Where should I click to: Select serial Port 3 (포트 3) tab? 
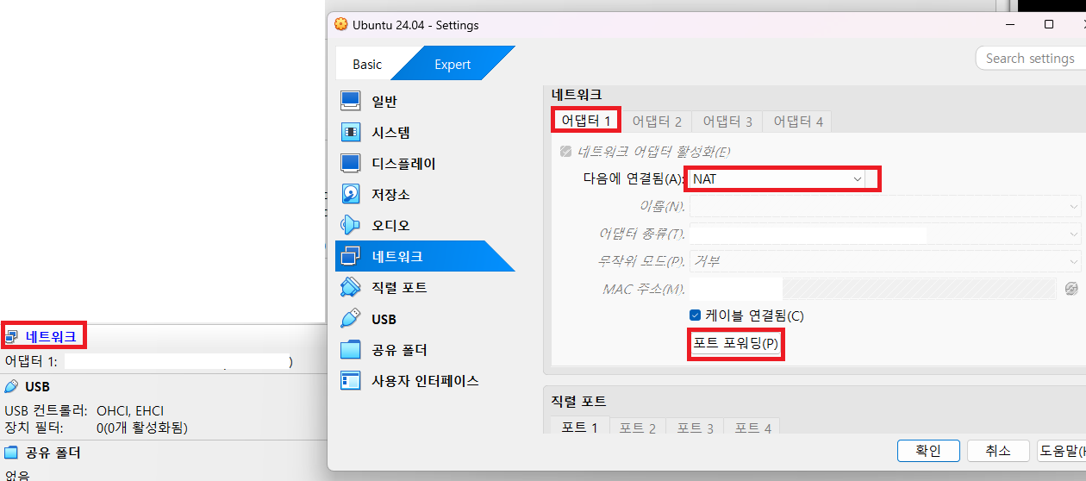695,428
